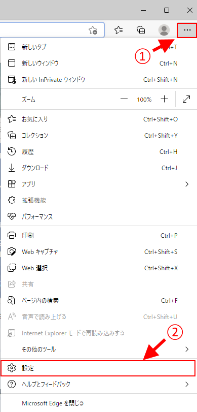
Task: Decrease zoom with the minus button
Action: (x=124, y=99)
